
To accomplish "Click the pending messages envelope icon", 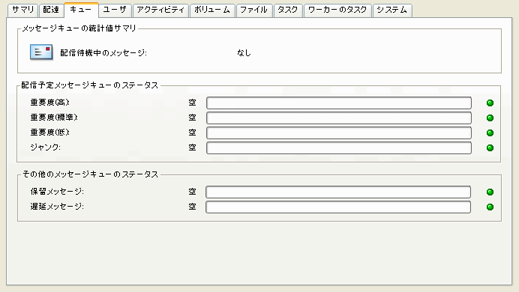I will 41,52.
